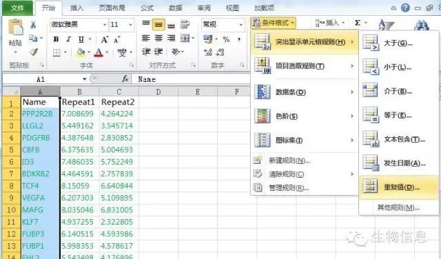The image size is (441, 259).
Task: Open the font size 11 dropdown
Action: click(x=130, y=25)
